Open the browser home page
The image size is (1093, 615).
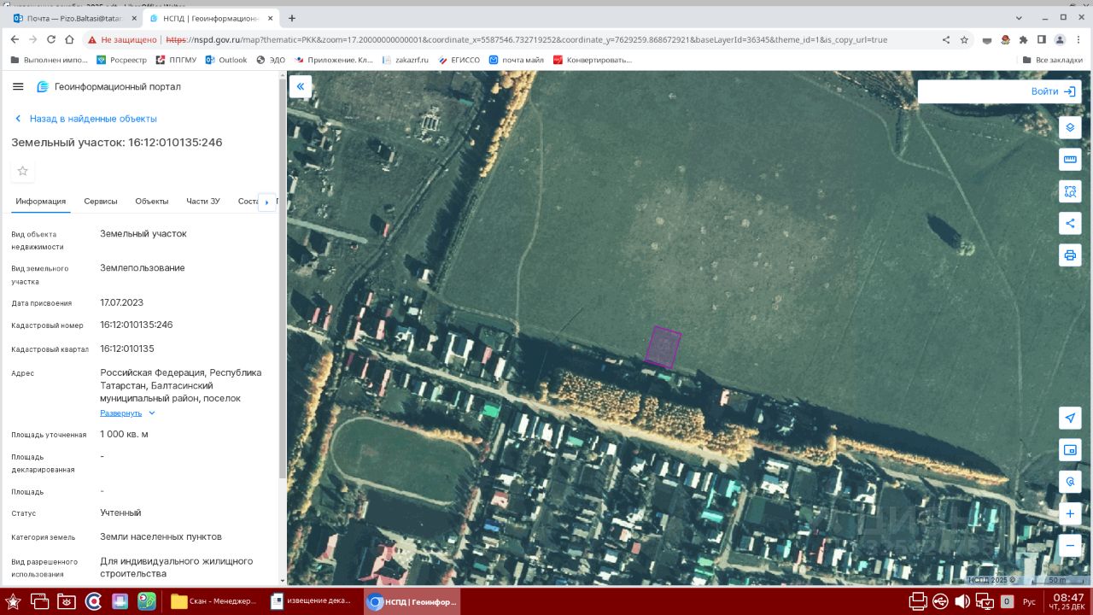click(69, 39)
